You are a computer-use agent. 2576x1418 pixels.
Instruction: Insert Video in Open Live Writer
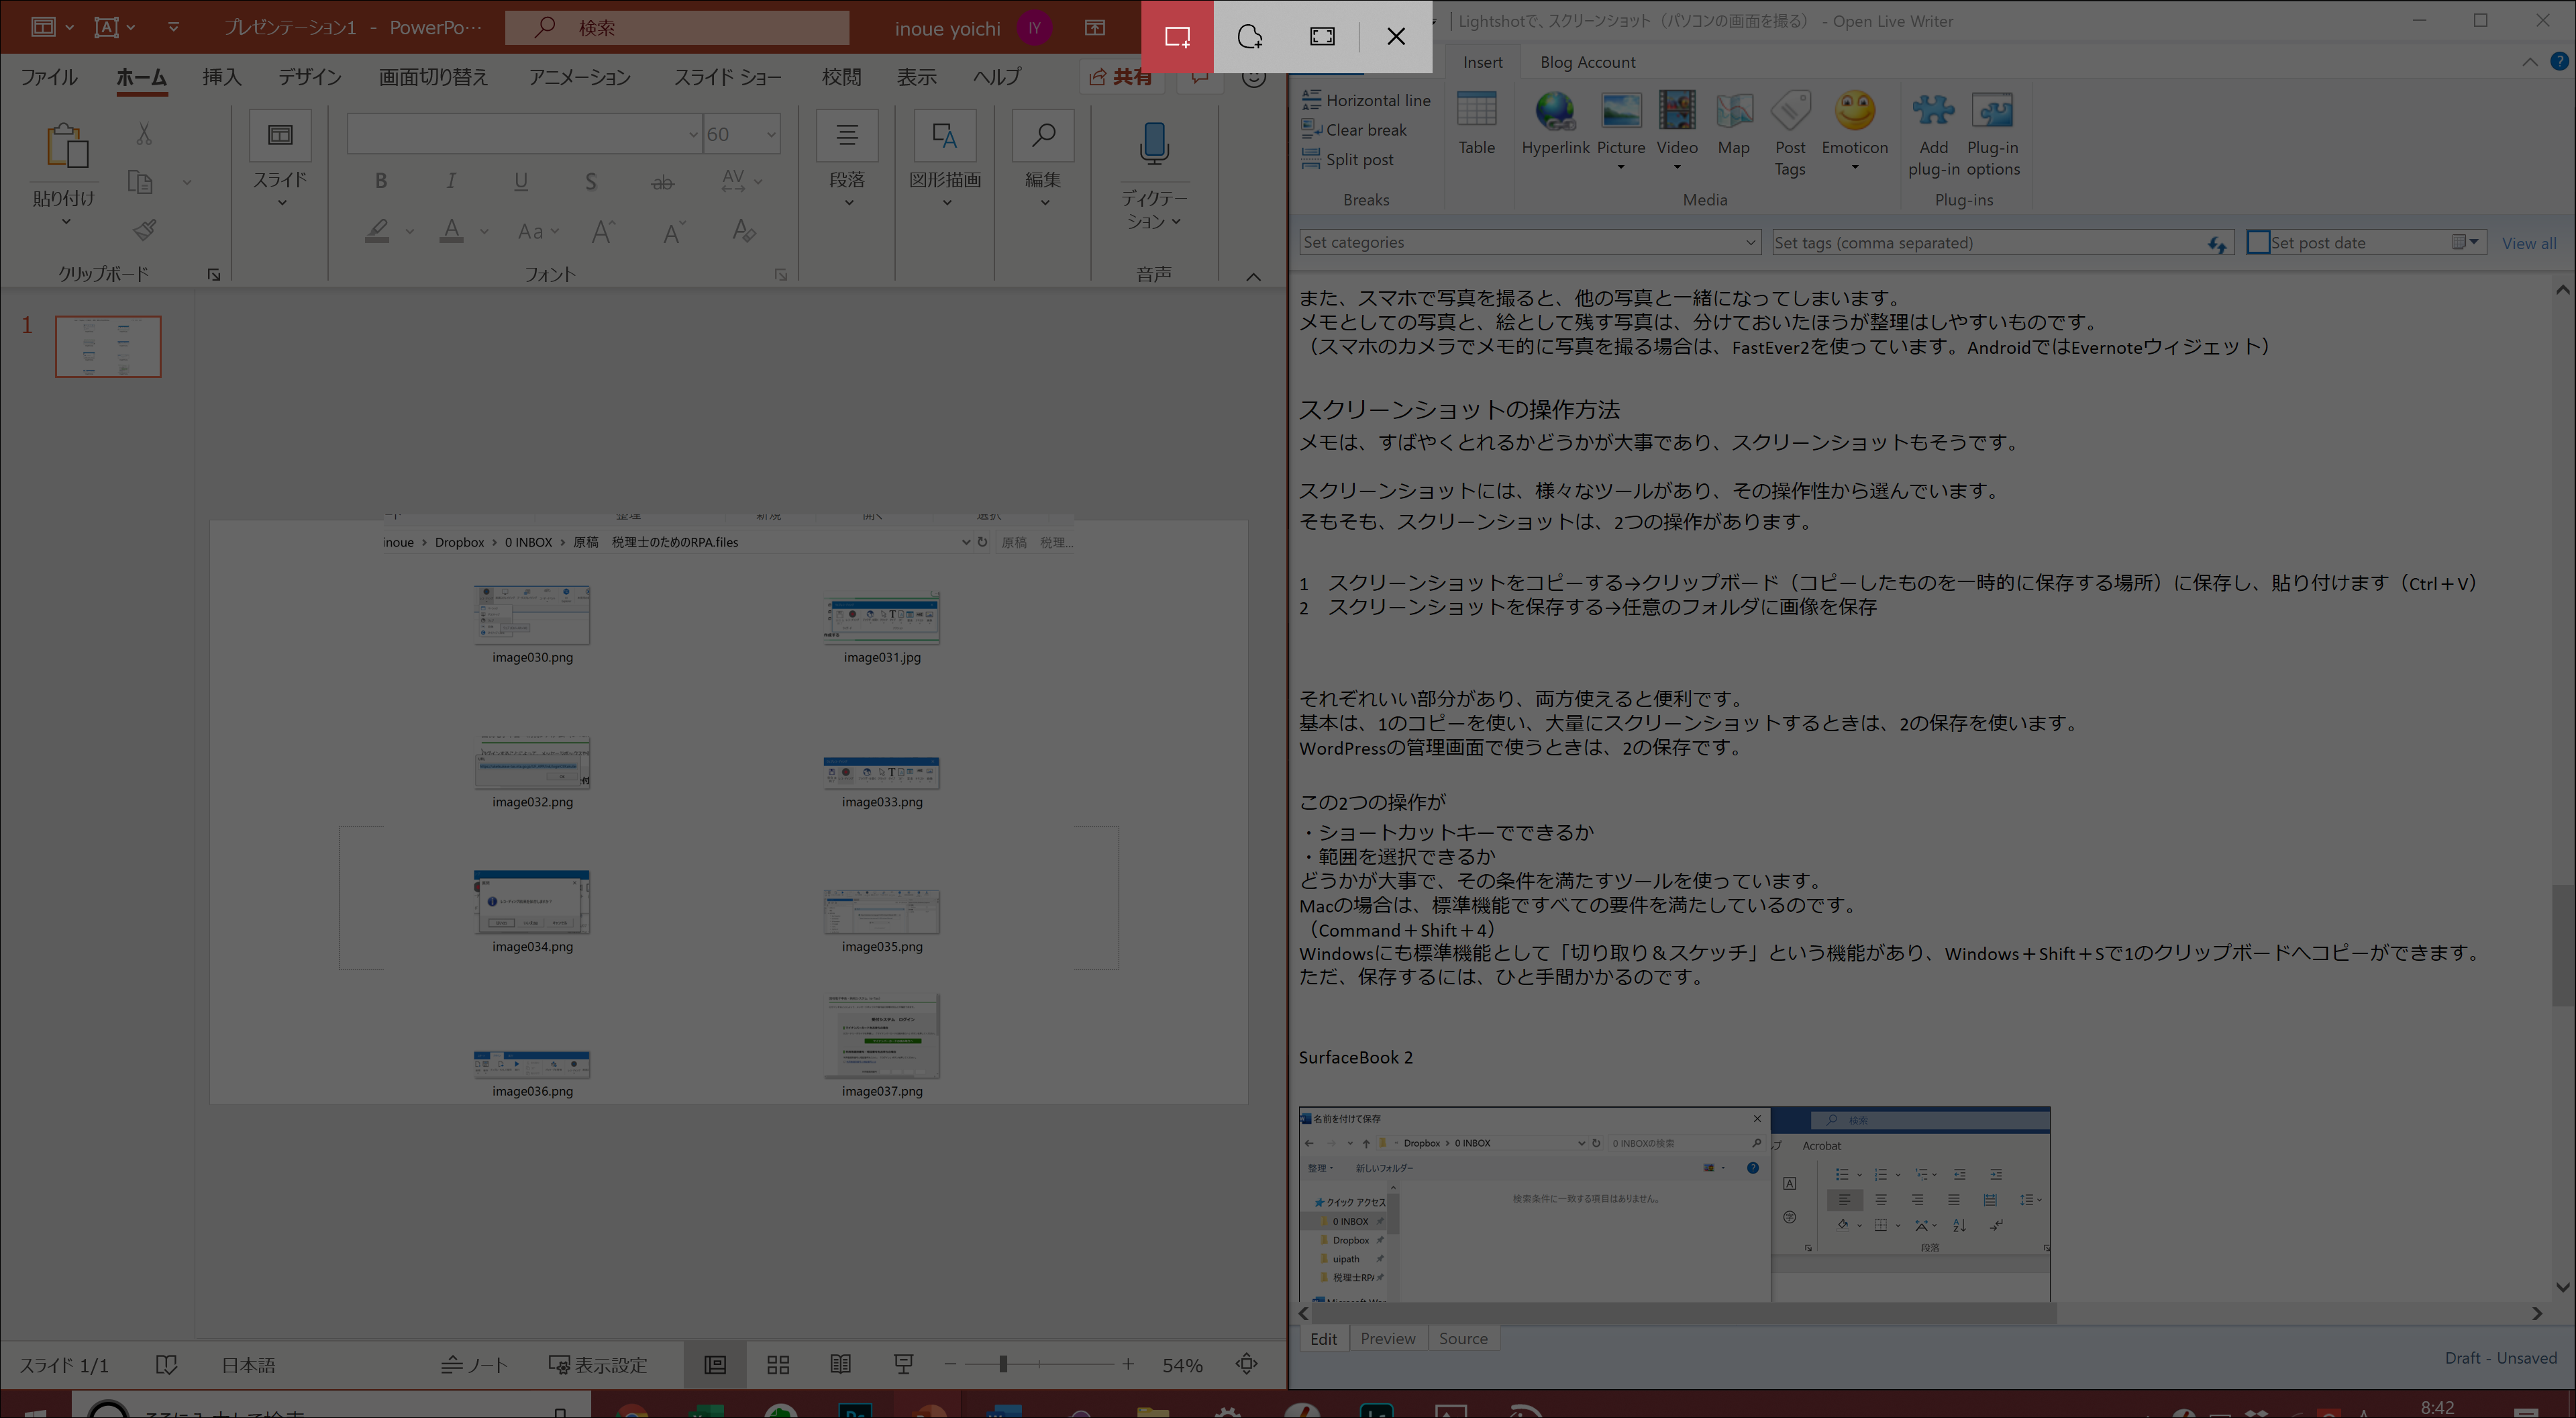[1677, 130]
